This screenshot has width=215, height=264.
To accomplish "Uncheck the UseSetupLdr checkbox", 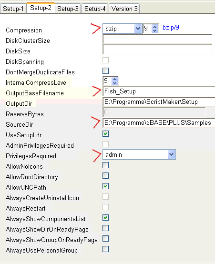I will click(x=106, y=134).
